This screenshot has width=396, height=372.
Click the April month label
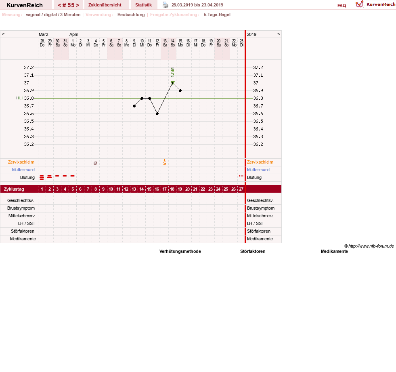73,34
